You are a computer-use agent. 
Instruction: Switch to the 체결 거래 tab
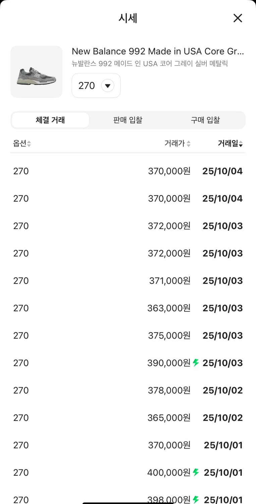(50, 120)
